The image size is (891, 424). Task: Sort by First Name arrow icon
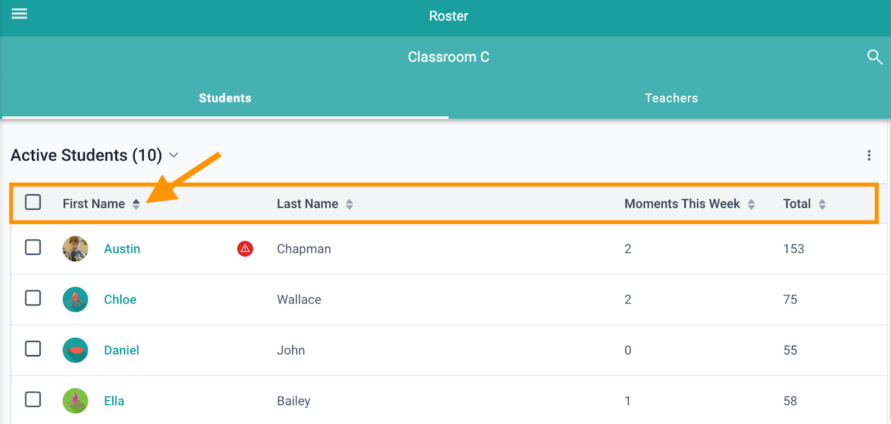tap(136, 204)
